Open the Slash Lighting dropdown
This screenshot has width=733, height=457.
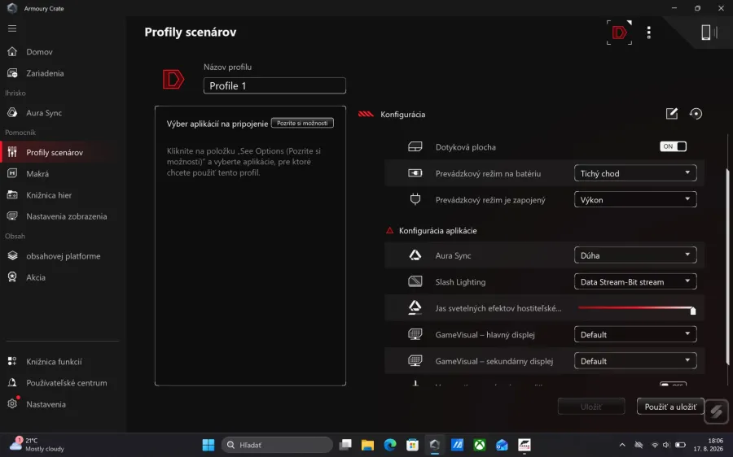pos(635,281)
